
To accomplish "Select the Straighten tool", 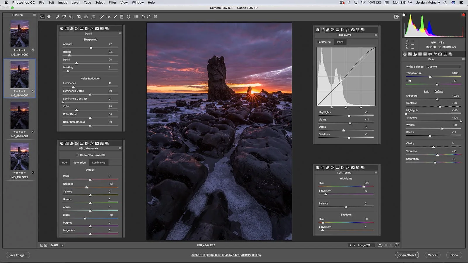I will [86, 17].
